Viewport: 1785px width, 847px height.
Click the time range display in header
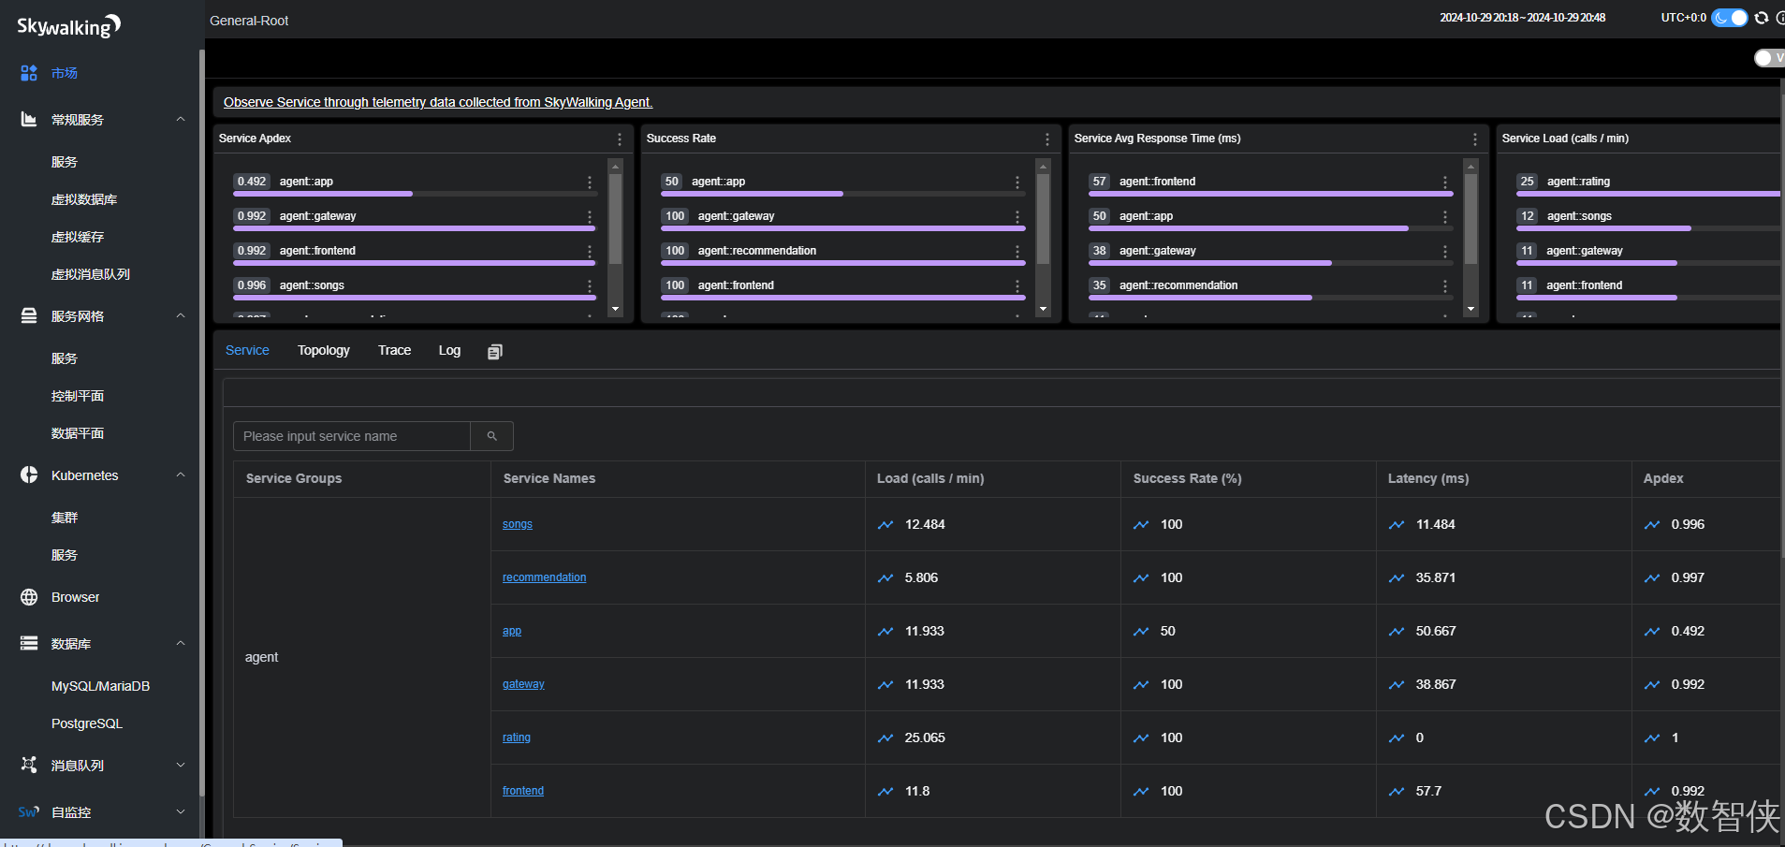(1523, 18)
